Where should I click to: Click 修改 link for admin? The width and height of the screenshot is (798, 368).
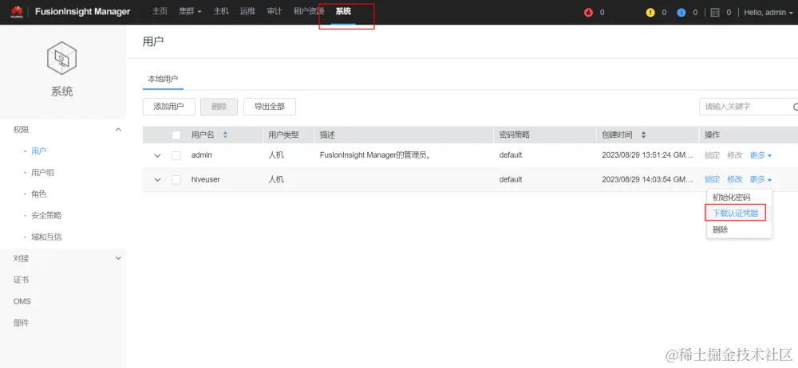(735, 155)
